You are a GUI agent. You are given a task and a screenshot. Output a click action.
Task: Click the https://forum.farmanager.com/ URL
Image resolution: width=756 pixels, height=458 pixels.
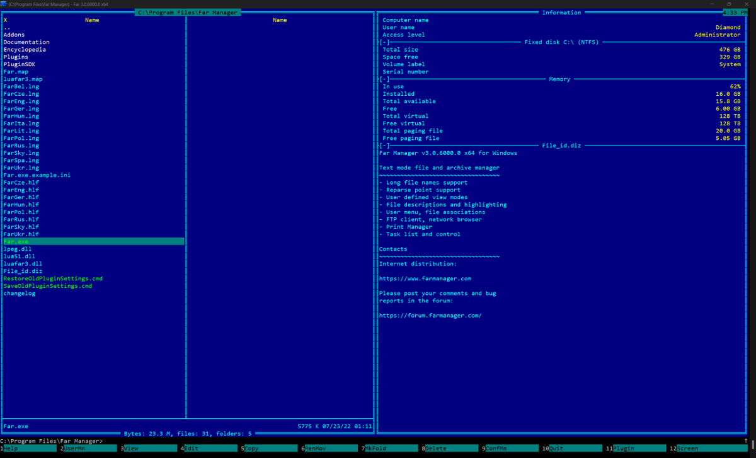coord(430,316)
